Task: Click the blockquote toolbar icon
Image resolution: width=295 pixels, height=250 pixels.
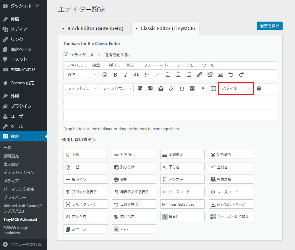Action: tap(136, 75)
